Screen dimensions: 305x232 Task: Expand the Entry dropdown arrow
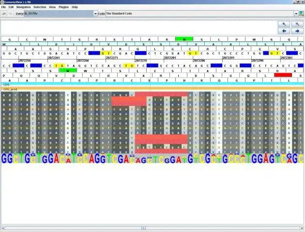point(95,14)
